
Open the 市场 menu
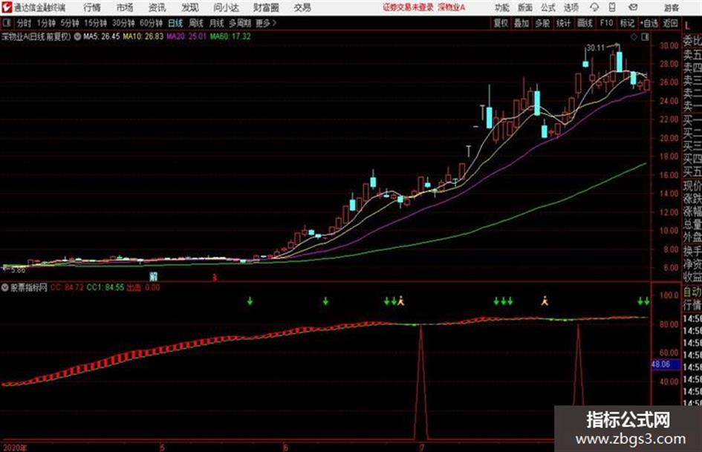[125, 7]
